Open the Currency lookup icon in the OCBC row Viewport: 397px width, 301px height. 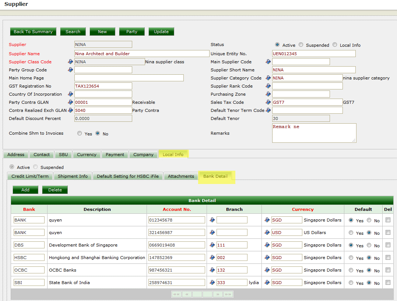point(268,270)
